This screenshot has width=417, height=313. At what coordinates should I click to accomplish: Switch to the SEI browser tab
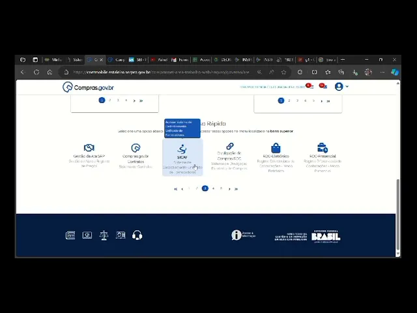137,60
